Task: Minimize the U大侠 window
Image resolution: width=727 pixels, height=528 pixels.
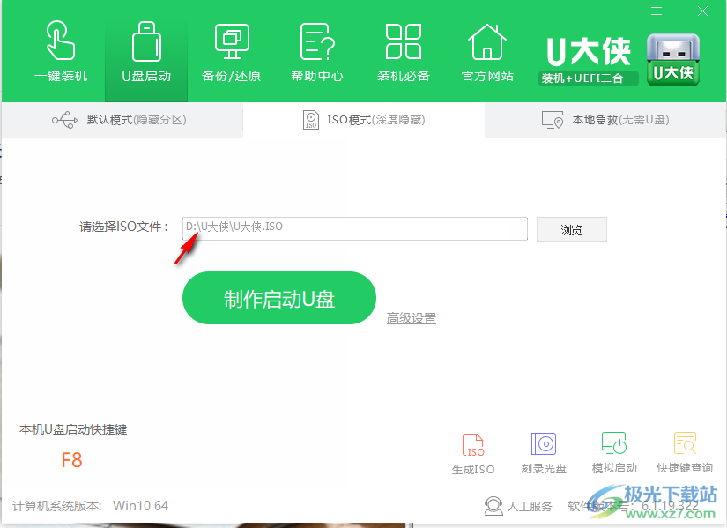Action: click(x=679, y=11)
